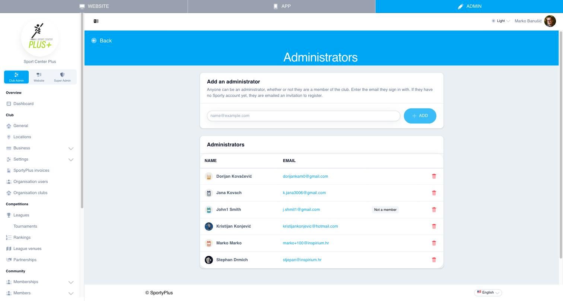Remove Stephan Drmich using trash icon
Image resolution: width=563 pixels, height=301 pixels.
434,260
